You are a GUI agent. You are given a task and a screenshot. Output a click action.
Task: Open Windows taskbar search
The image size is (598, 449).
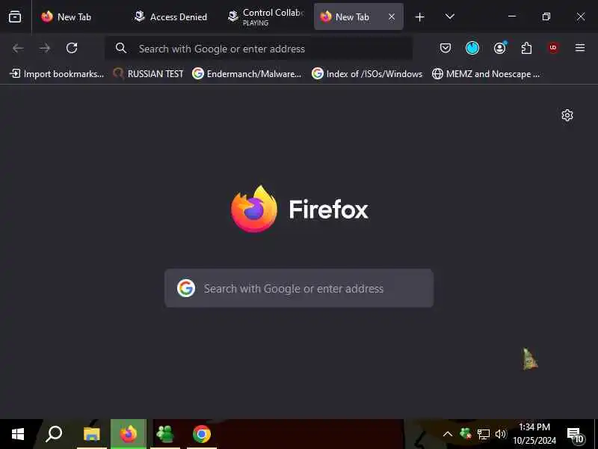pos(54,434)
